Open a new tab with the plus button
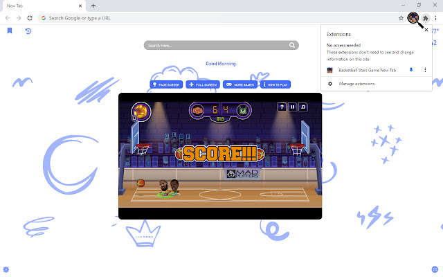The width and height of the screenshot is (443, 277). coord(93,6)
